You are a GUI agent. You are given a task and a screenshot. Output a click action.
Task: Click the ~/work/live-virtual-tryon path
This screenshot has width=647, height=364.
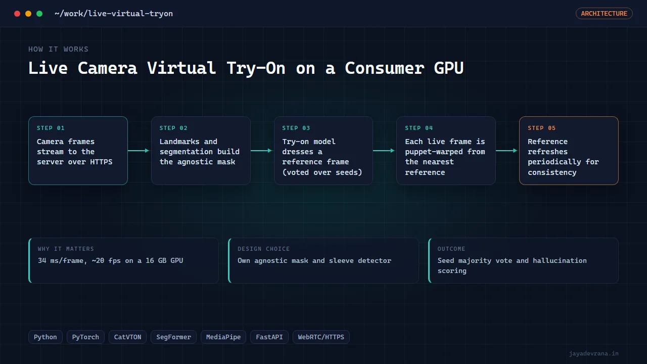tap(114, 14)
